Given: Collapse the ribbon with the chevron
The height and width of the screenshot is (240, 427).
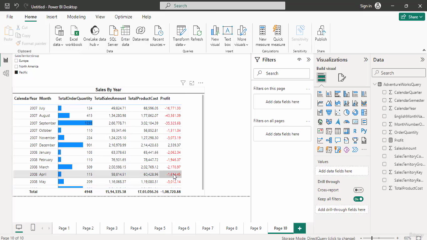Looking at the screenshot, I should [x=424, y=51].
